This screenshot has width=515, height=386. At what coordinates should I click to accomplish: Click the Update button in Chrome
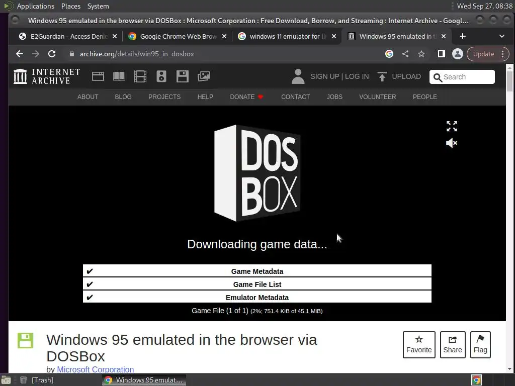pyautogui.click(x=483, y=54)
